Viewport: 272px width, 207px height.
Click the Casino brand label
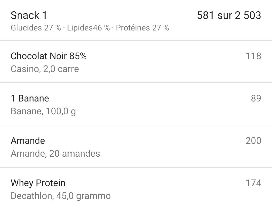24,69
